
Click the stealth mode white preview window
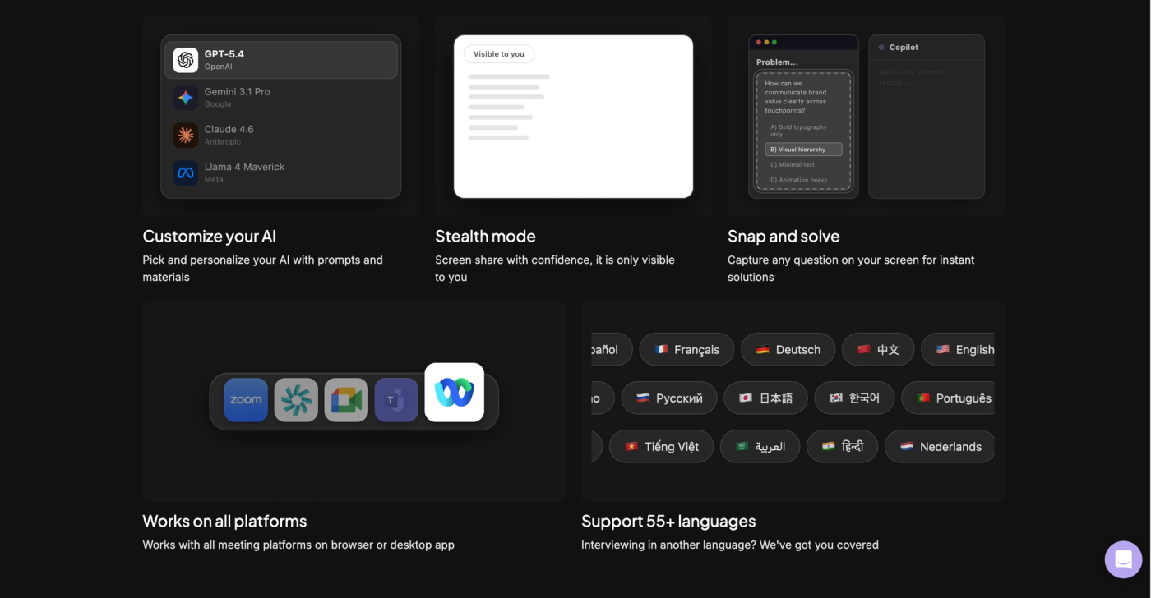(573, 116)
